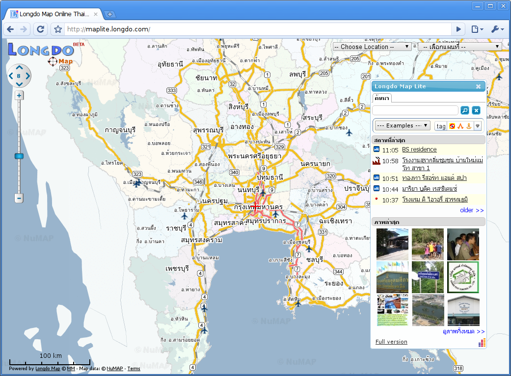Click the search text field
Viewport: 511px width, 376px height.
pos(415,110)
